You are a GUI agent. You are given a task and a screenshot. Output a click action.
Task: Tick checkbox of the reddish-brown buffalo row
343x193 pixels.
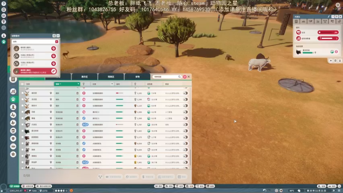pyautogui.click(x=22, y=137)
